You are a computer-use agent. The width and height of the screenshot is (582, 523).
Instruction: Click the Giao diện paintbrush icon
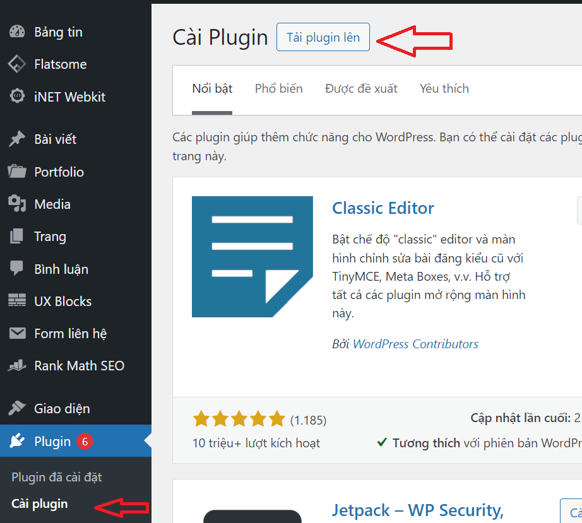pyautogui.click(x=17, y=408)
